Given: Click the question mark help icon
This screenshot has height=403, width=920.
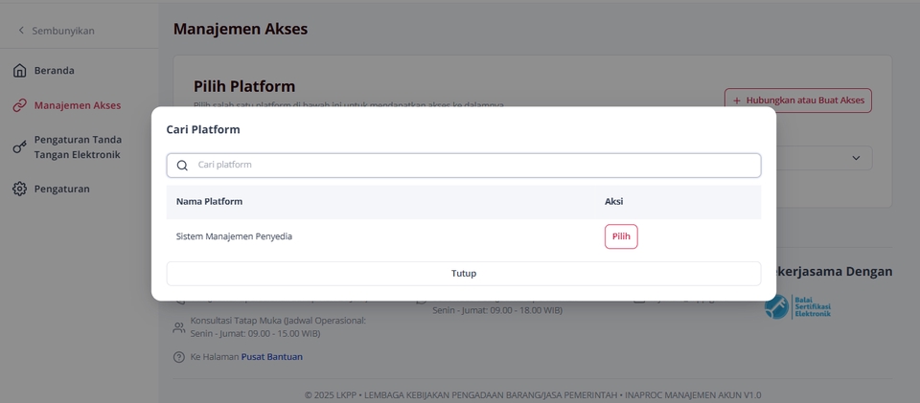Looking at the screenshot, I should tap(179, 357).
